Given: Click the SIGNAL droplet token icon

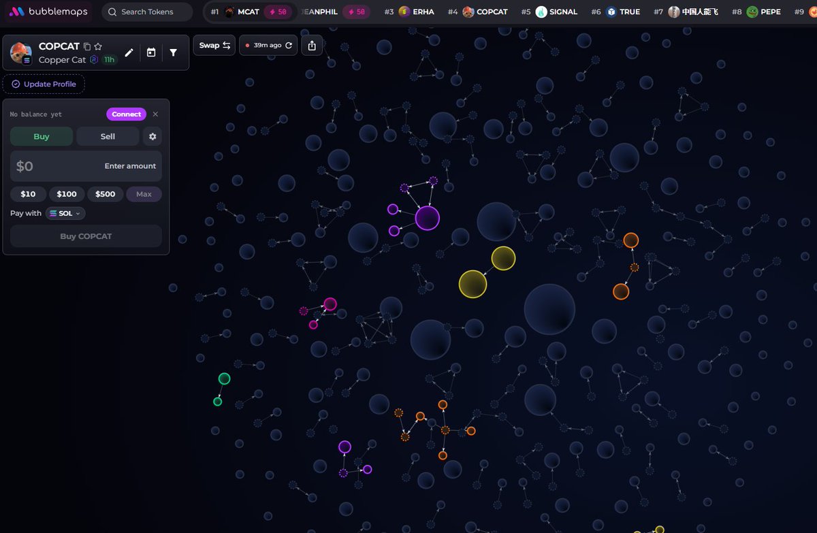Looking at the screenshot, I should click(541, 12).
